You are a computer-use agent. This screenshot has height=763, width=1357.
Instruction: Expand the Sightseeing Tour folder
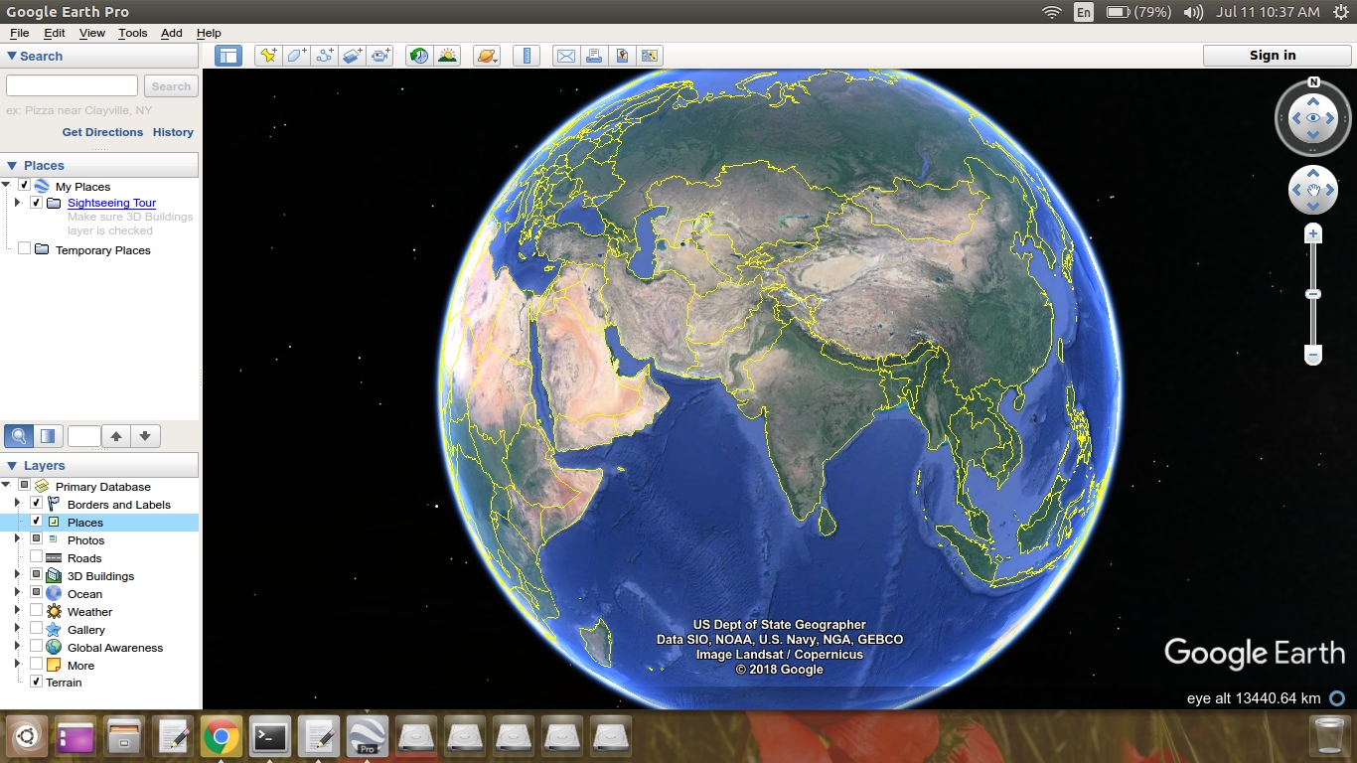pos(17,203)
